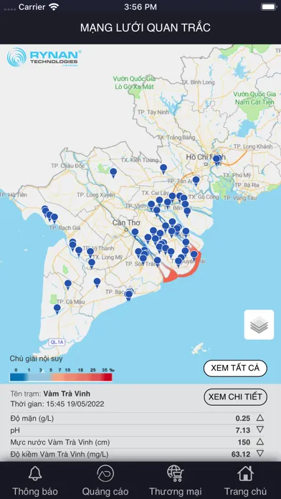Select the station pin at Hồ Chí Minh
This screenshot has height=499, width=281.
coord(216,160)
